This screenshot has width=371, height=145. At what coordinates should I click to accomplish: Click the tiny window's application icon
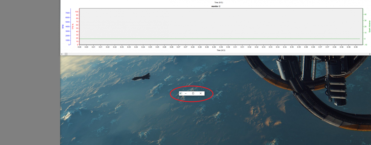pyautogui.click(x=181, y=93)
